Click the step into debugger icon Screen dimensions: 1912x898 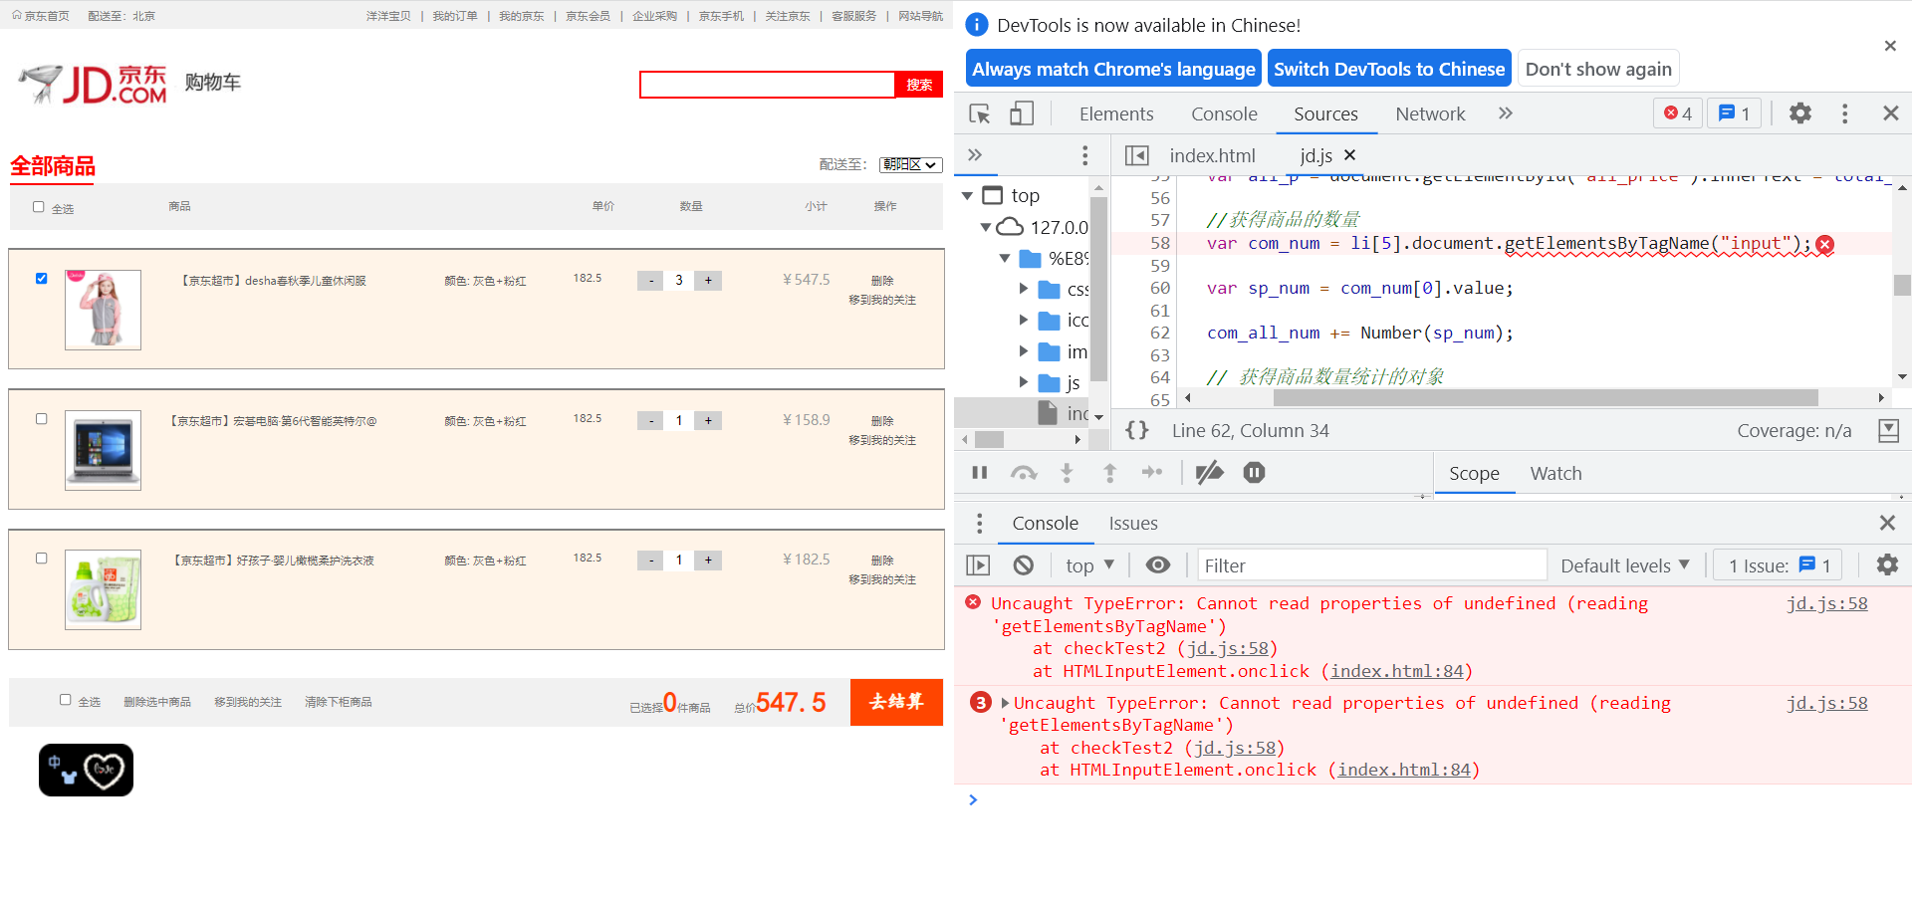click(x=1067, y=473)
